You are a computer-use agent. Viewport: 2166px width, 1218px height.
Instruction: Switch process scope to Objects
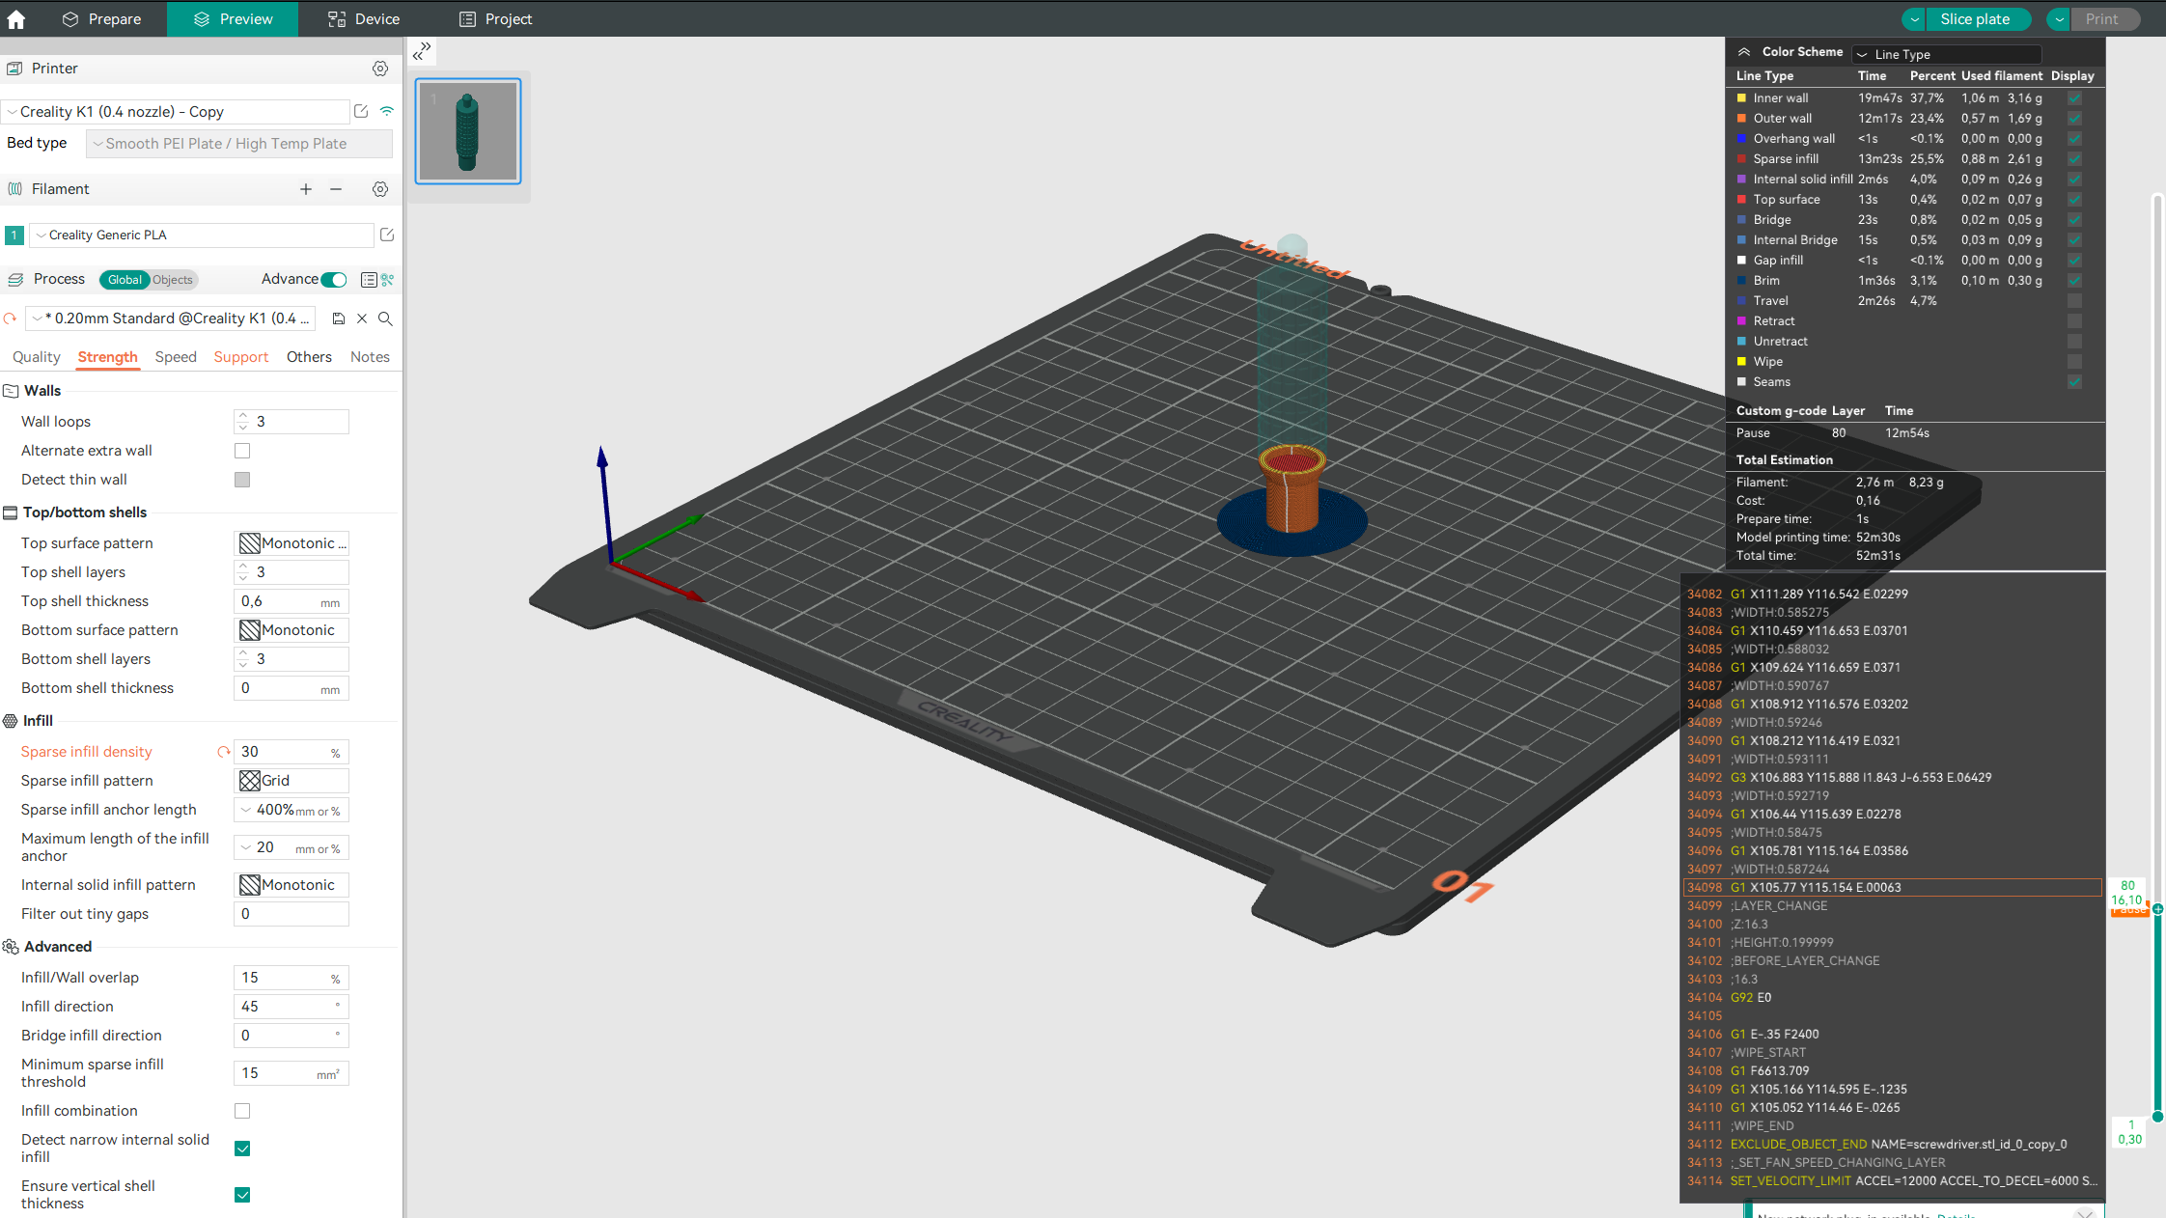[x=173, y=280]
